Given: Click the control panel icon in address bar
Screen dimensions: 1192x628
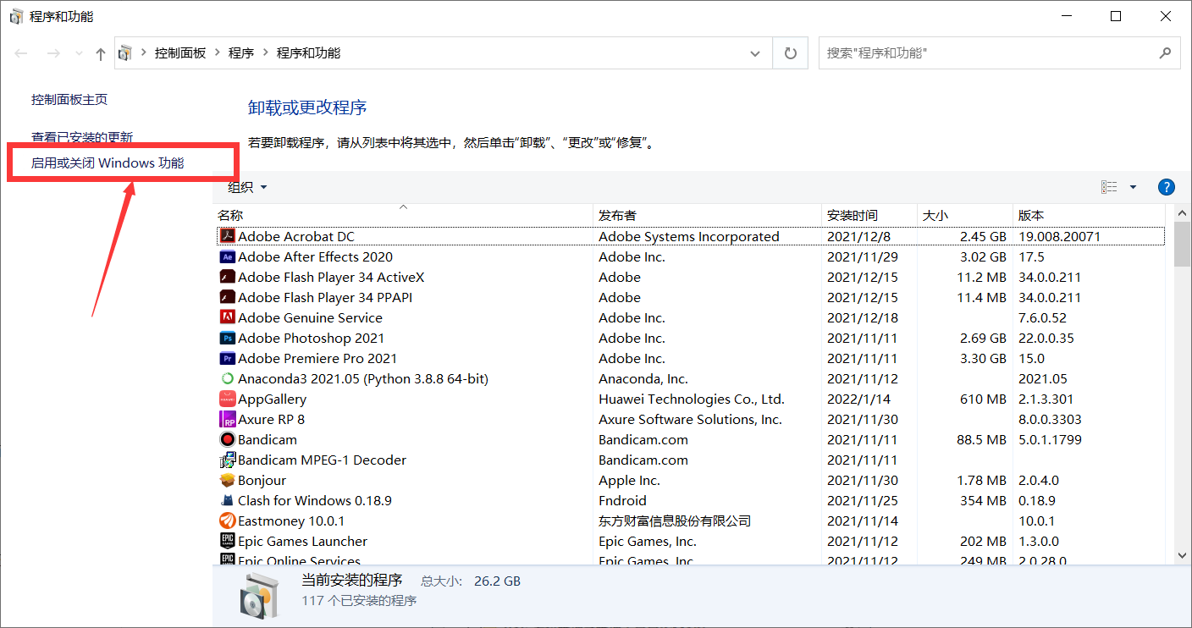Looking at the screenshot, I should (x=125, y=52).
